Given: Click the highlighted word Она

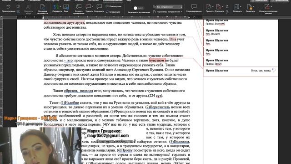Looking at the screenshot, I should (x=173, y=39).
